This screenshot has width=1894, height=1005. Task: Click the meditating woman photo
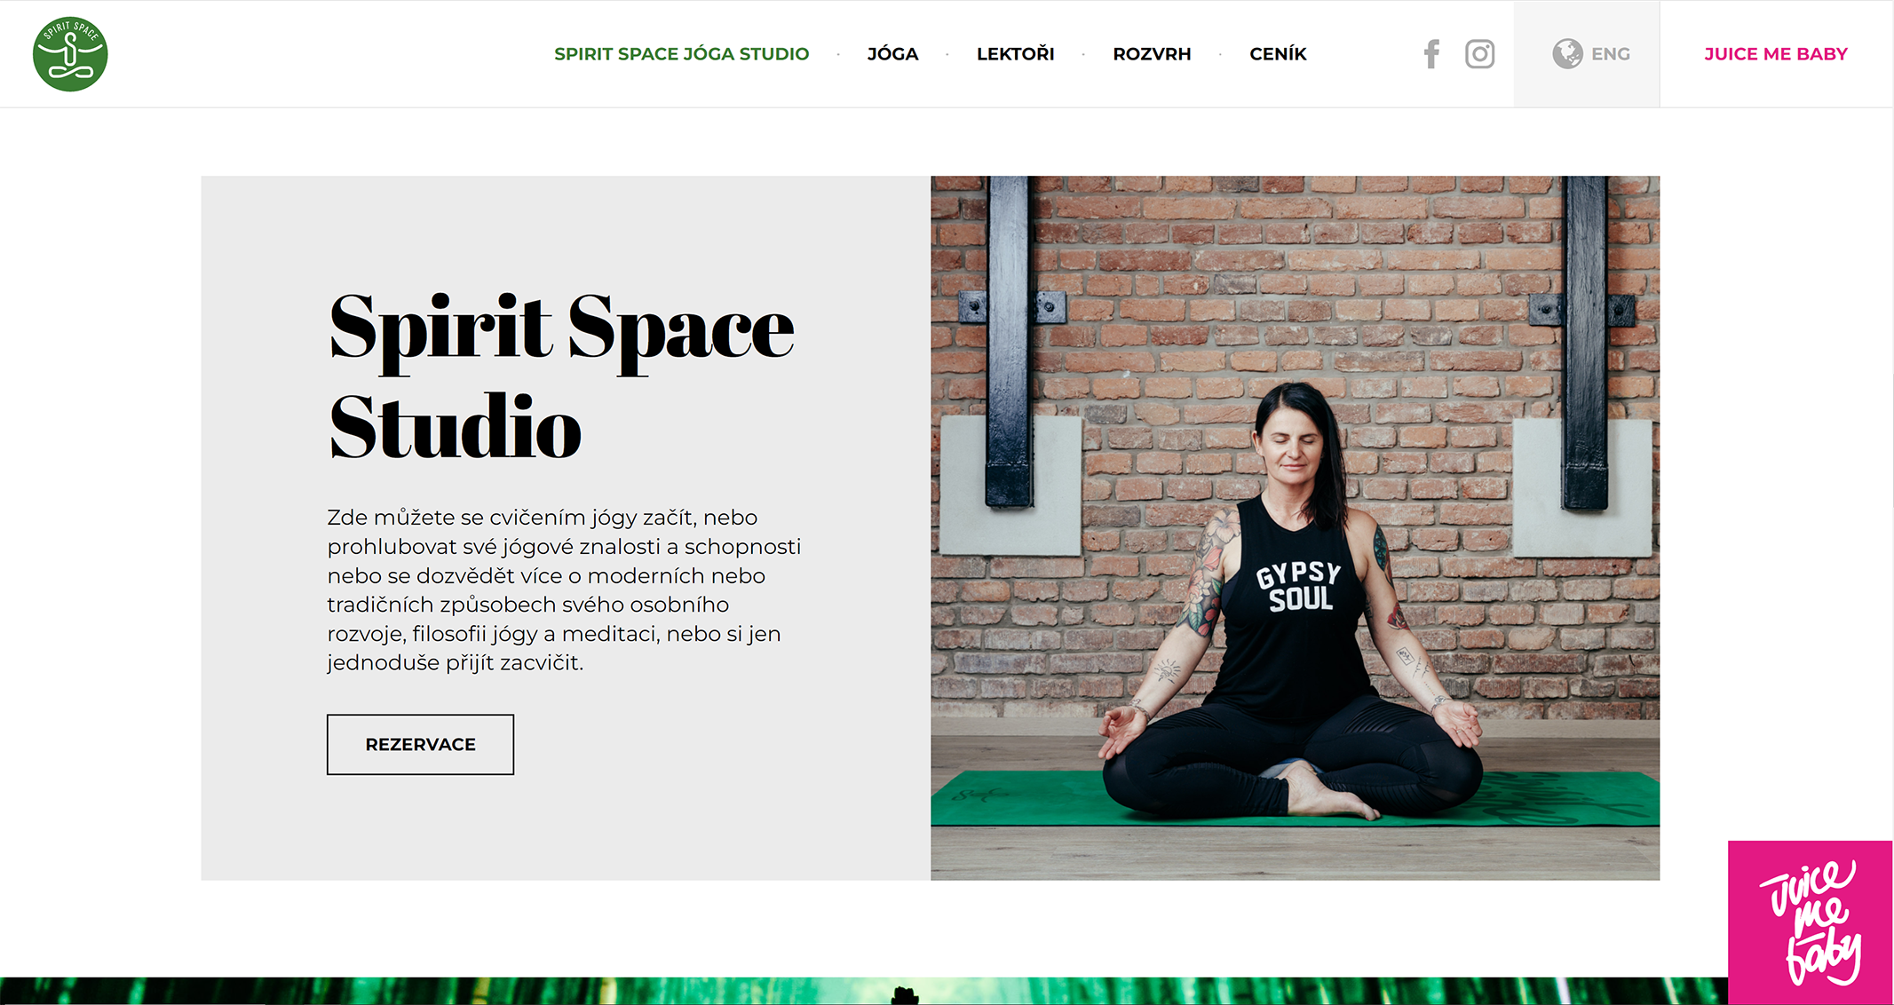tap(1295, 528)
